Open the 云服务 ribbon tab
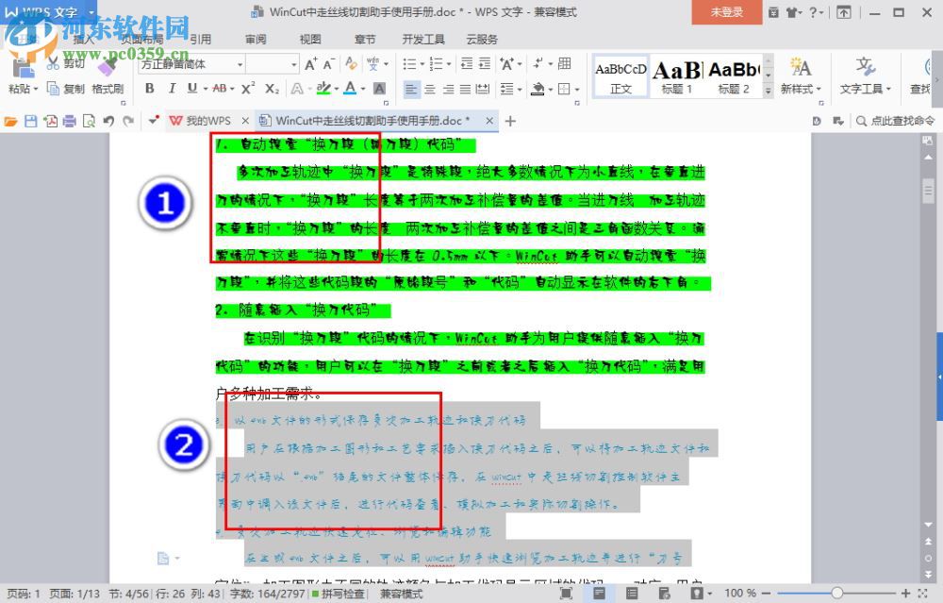 pos(482,39)
